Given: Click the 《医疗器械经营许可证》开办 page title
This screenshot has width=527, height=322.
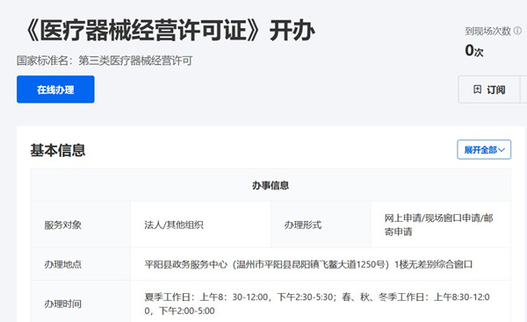Looking at the screenshot, I should [x=170, y=30].
